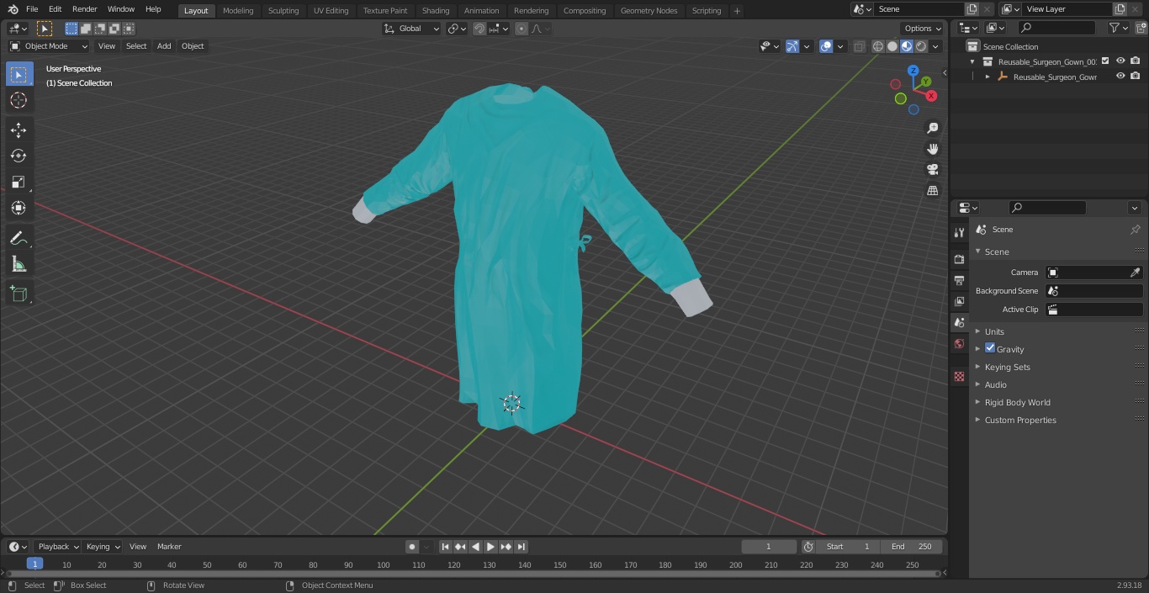Toggle viewport gizmos button
The image size is (1149, 593).
point(792,46)
